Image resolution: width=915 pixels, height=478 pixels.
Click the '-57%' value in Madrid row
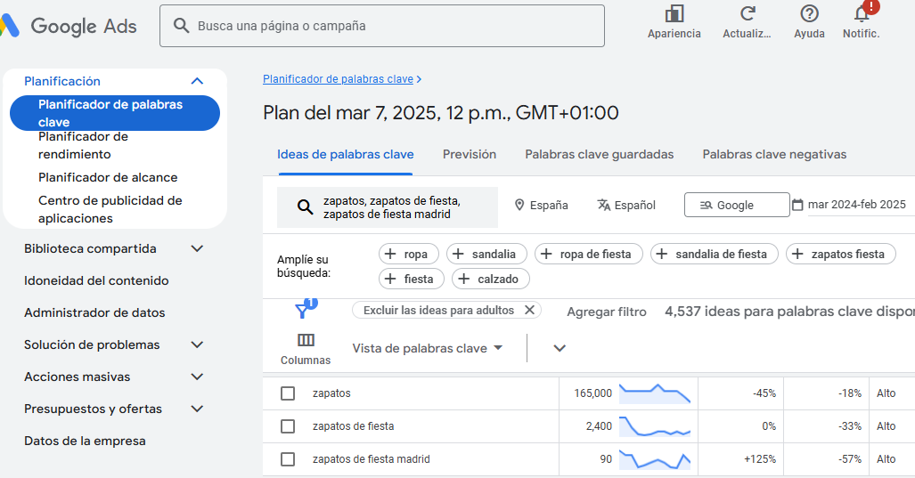coord(850,459)
